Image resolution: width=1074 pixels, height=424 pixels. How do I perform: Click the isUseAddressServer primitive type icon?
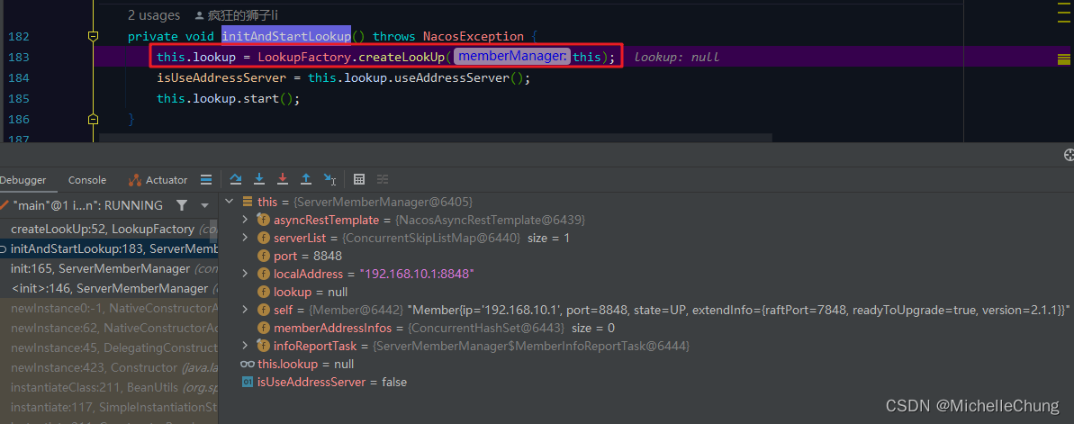coord(248,382)
